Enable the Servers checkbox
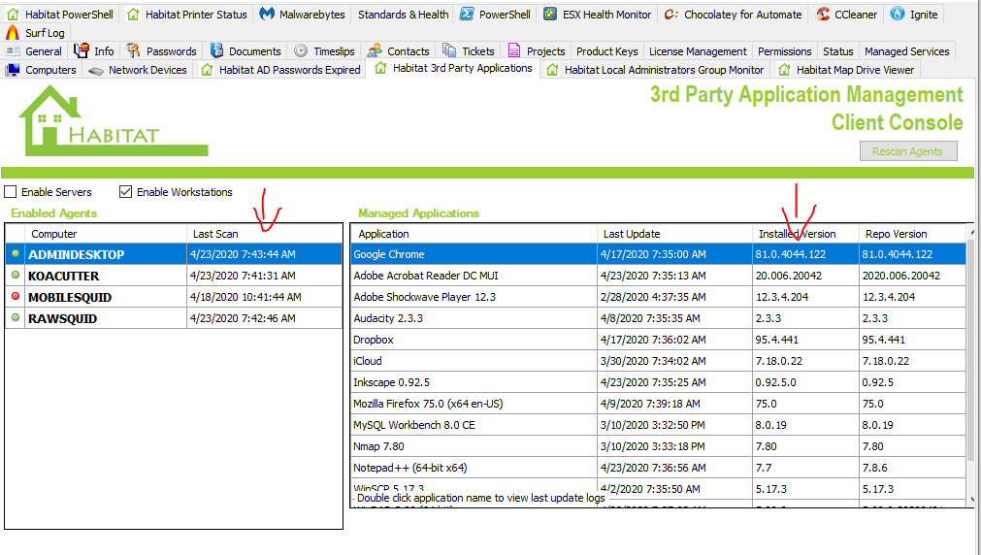The width and height of the screenshot is (981, 555). [x=11, y=192]
